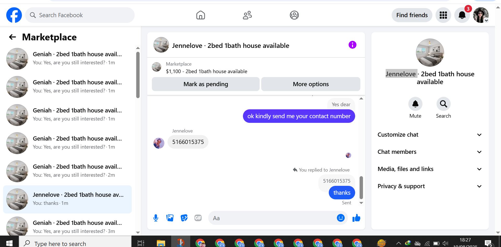The height and width of the screenshot is (247, 501).
Task: Send a thumbs up like
Action: [356, 218]
